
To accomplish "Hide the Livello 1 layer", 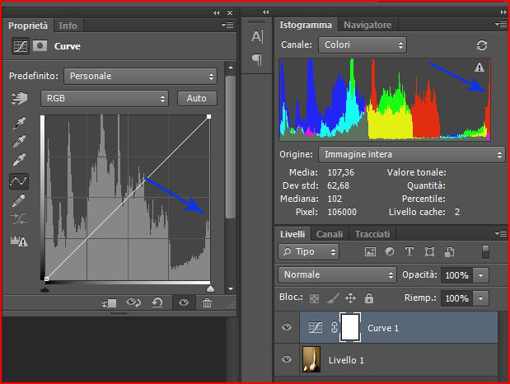I will (287, 359).
